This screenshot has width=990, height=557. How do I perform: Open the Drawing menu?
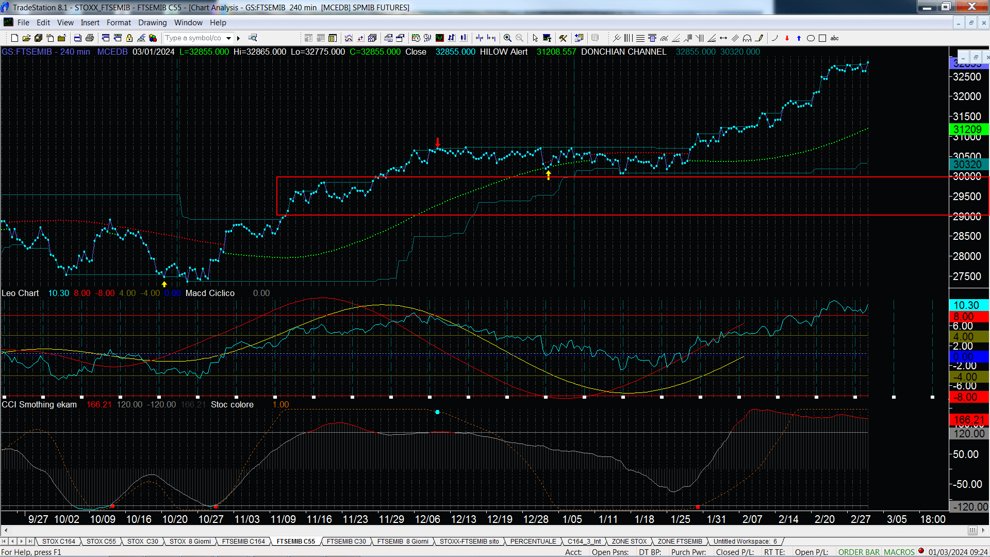pyautogui.click(x=152, y=22)
